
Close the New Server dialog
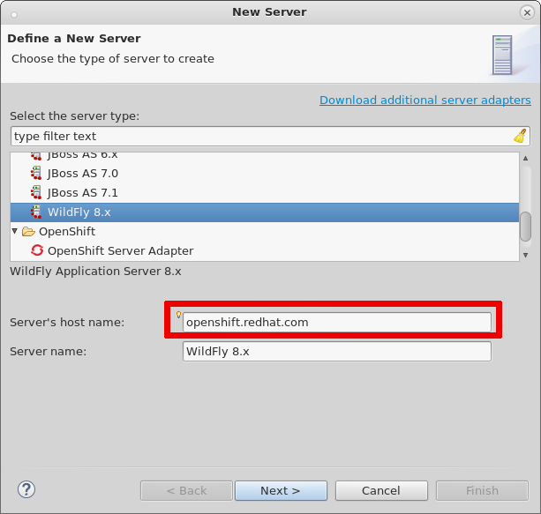tap(527, 12)
